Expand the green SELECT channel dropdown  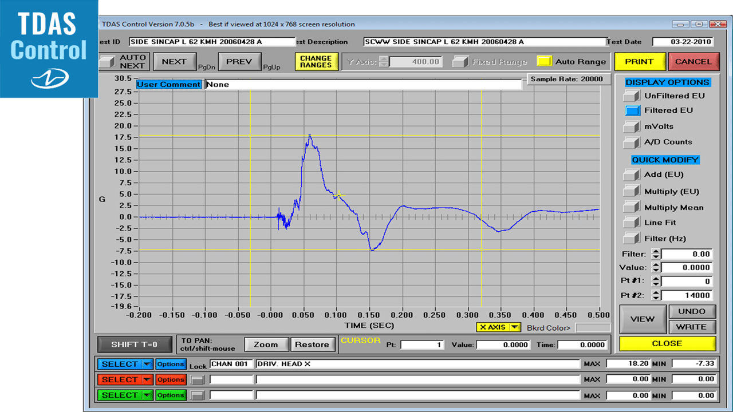[x=147, y=395]
